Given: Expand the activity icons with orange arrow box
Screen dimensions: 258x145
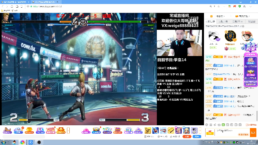Looking at the screenshot, I should (68, 130).
